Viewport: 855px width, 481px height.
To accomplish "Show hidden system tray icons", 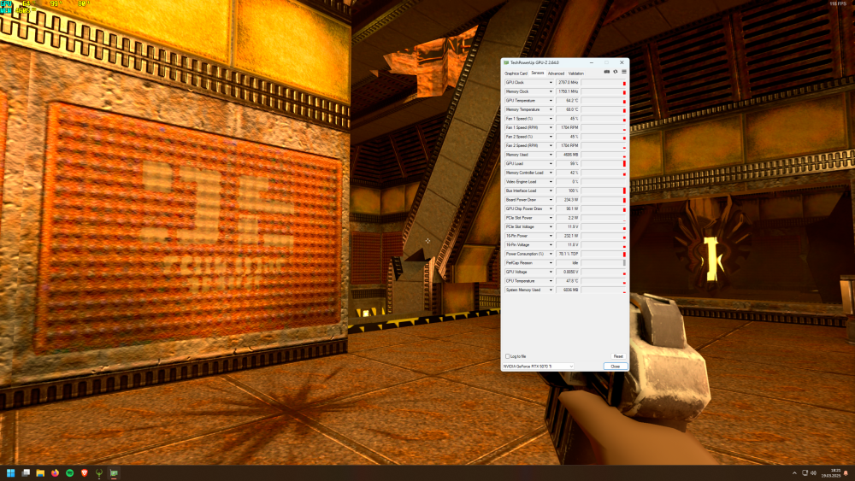I will point(794,472).
